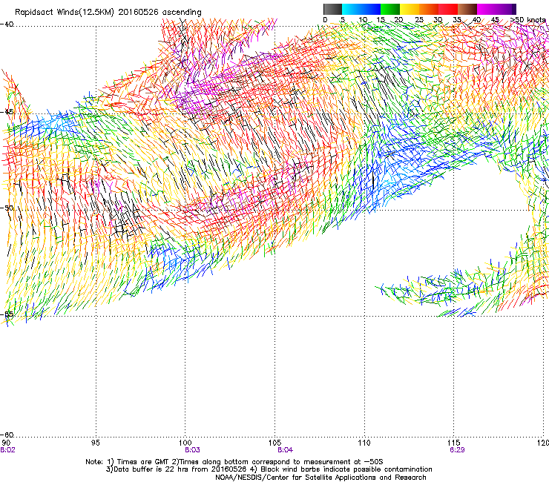Screen dimensions: 549x482
Task: Click the cyan 5-10 knots legend segment
Action: coord(352,9)
